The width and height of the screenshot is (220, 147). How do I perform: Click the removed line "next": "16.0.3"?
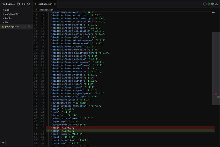point(130,128)
